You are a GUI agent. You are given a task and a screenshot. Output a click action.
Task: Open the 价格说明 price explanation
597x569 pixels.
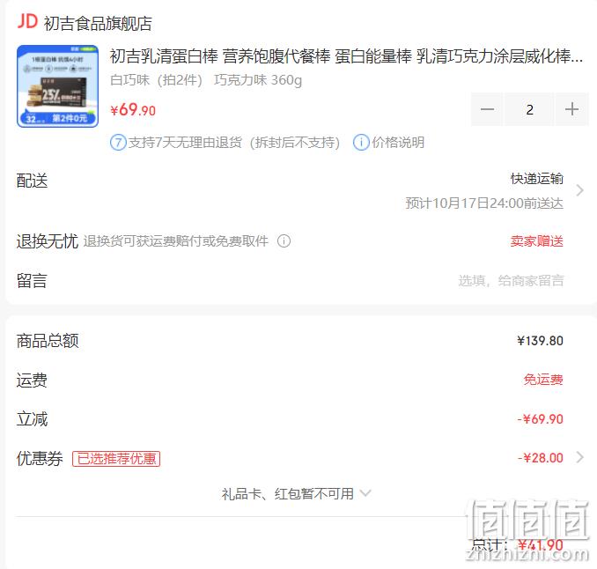(398, 143)
